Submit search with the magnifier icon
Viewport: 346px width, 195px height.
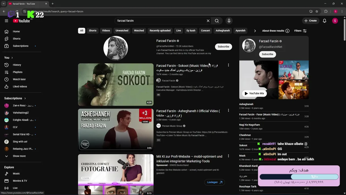pyautogui.click(x=217, y=21)
